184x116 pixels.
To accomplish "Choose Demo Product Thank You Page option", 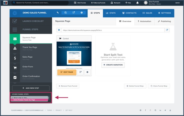I will pos(29,100).
